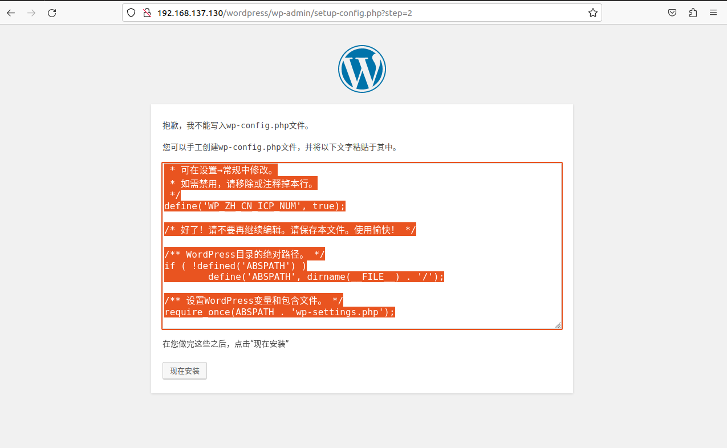
Task: Save page to Pocket
Action: coord(672,12)
